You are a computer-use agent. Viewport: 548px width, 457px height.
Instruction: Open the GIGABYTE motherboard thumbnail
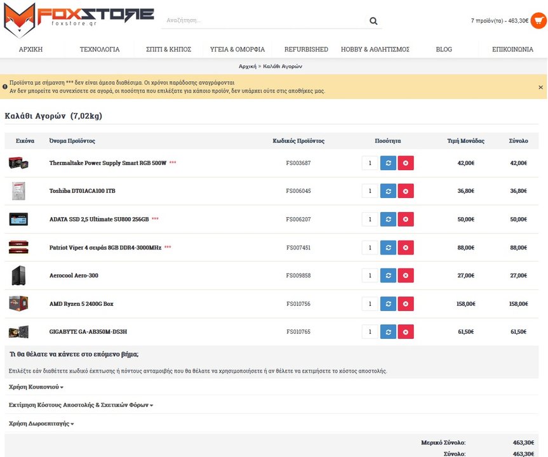click(18, 331)
